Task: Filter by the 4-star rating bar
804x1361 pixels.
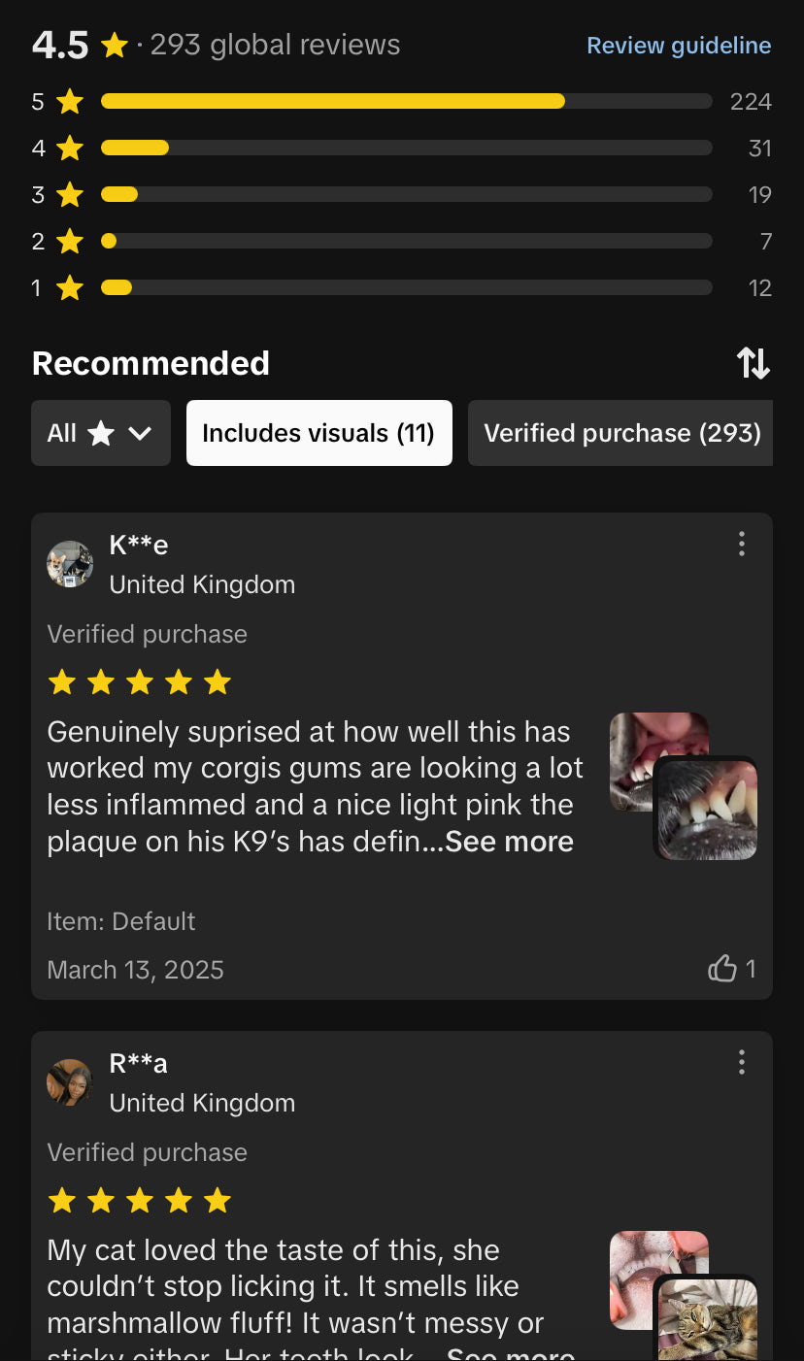Action: click(x=406, y=148)
